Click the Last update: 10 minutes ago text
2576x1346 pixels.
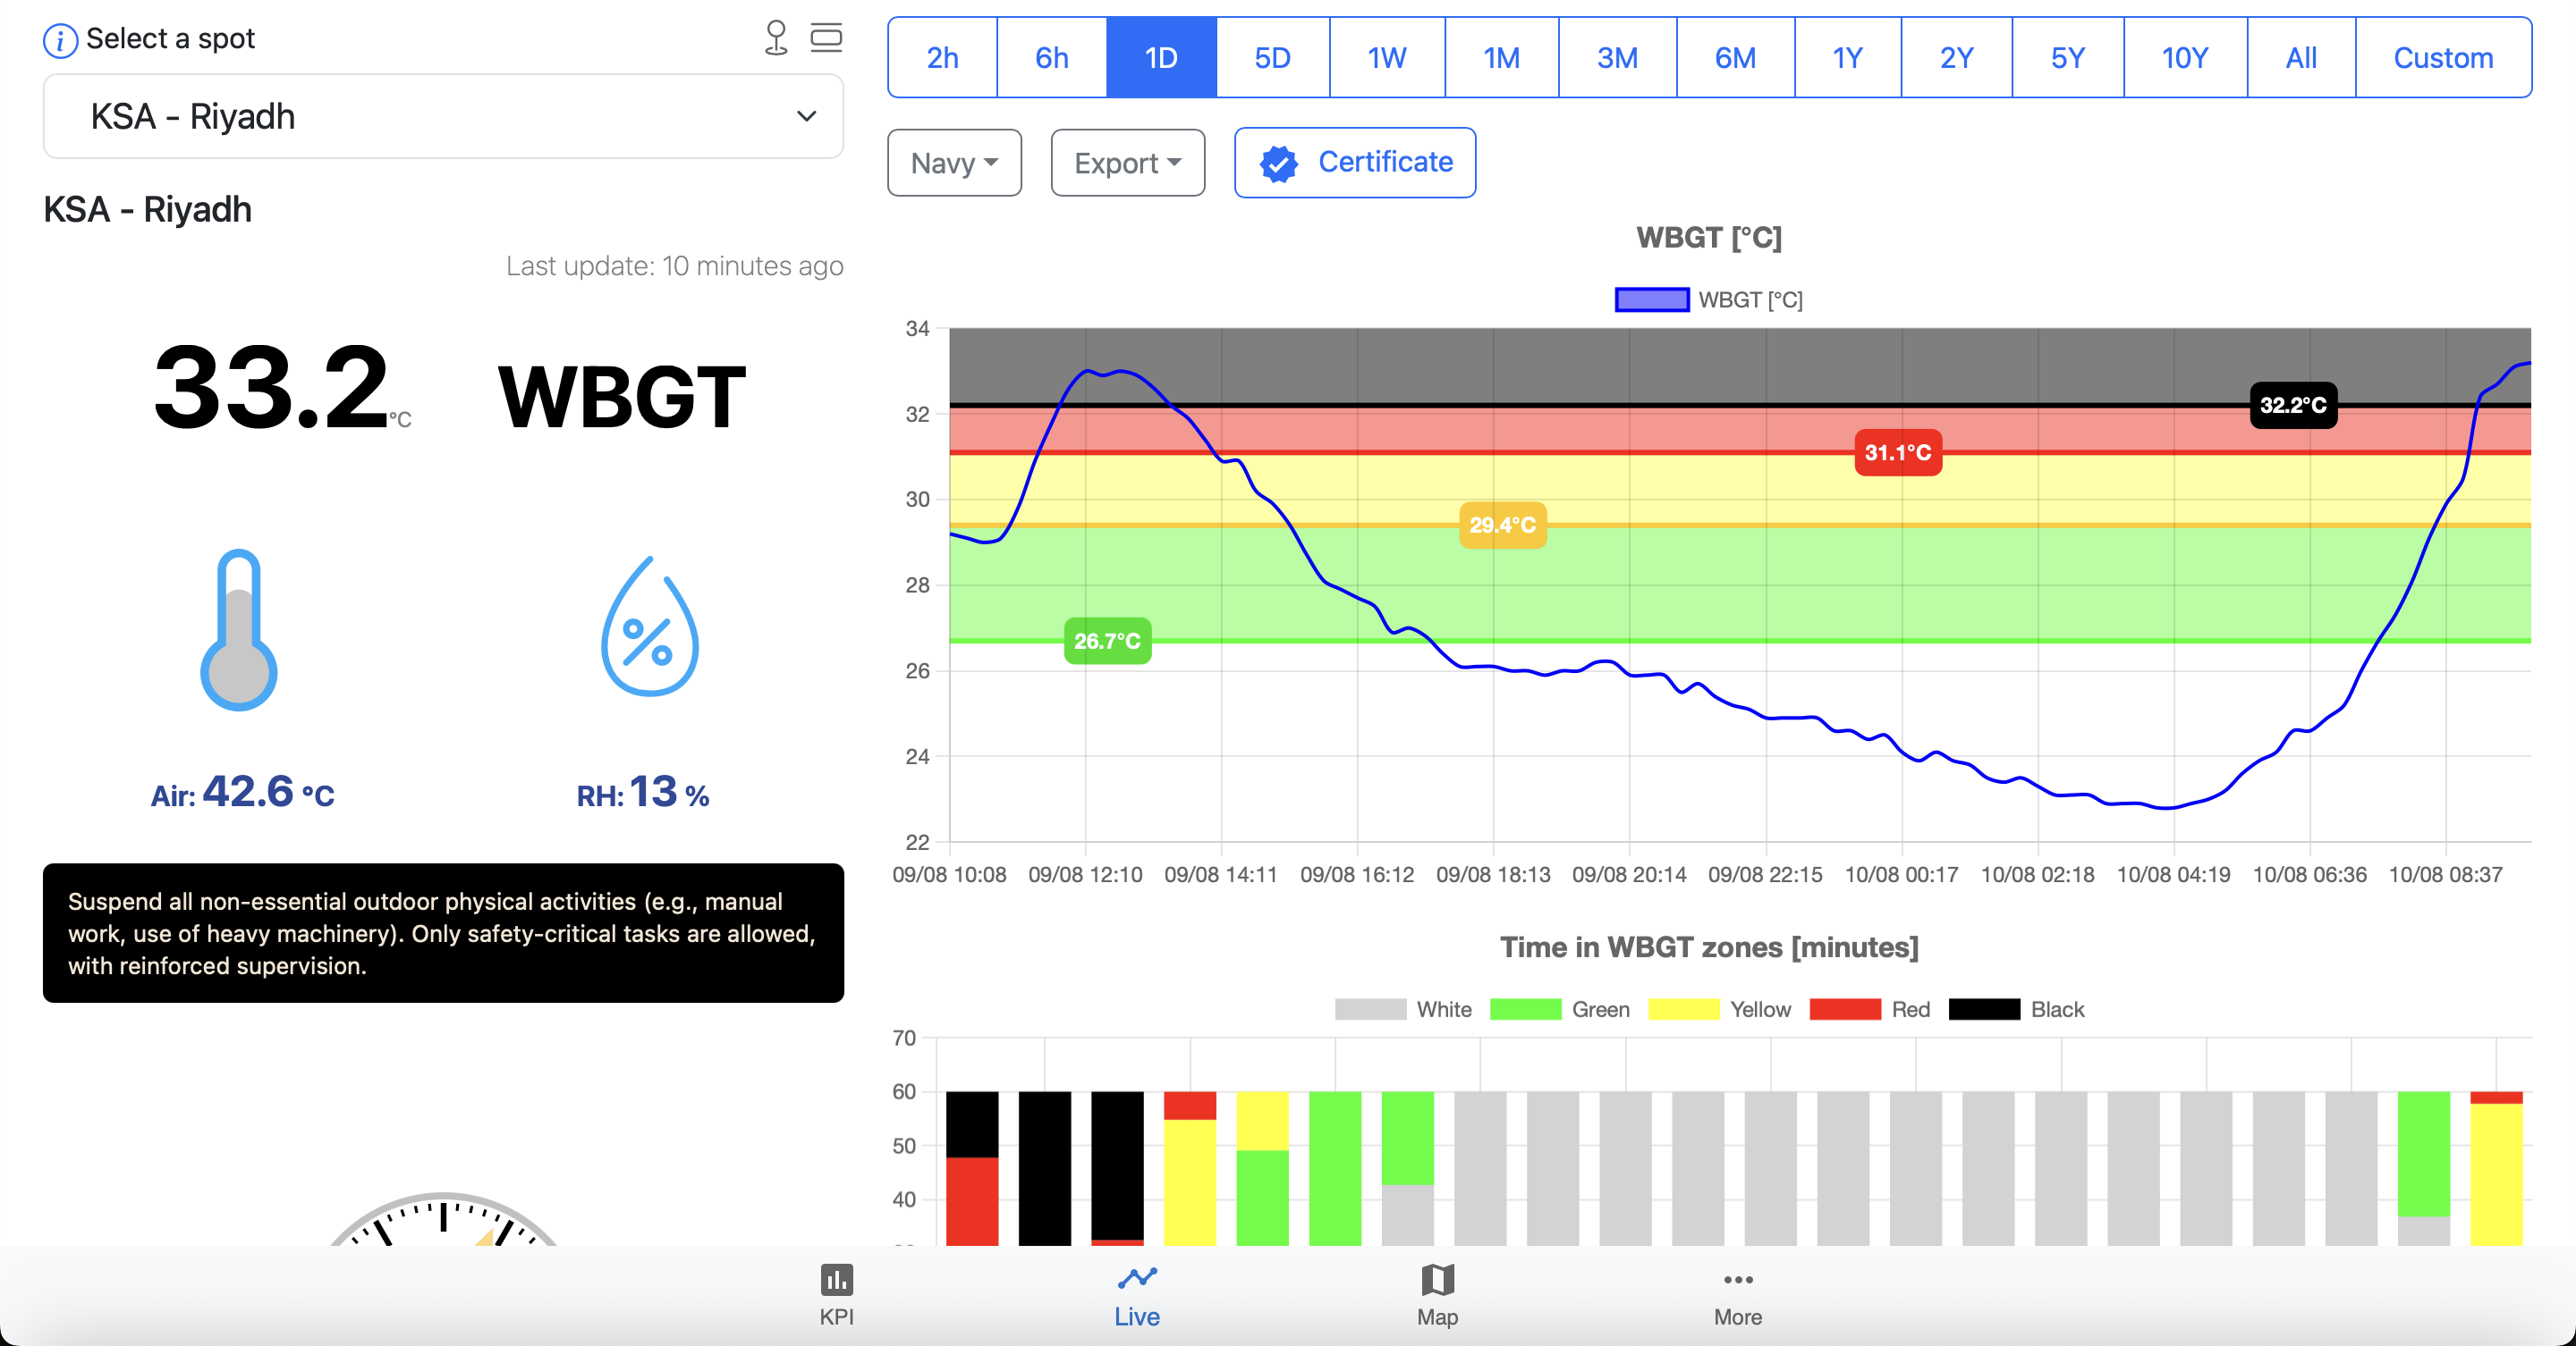[x=674, y=265]
